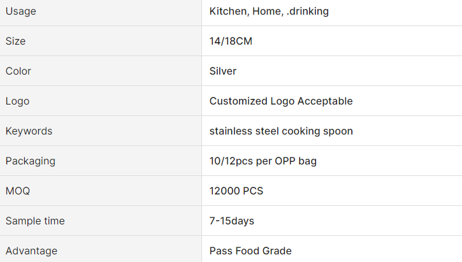Select 'stainless steel cooking spoon' text
Image resolution: width=462 pixels, height=262 pixels.
[x=281, y=131]
